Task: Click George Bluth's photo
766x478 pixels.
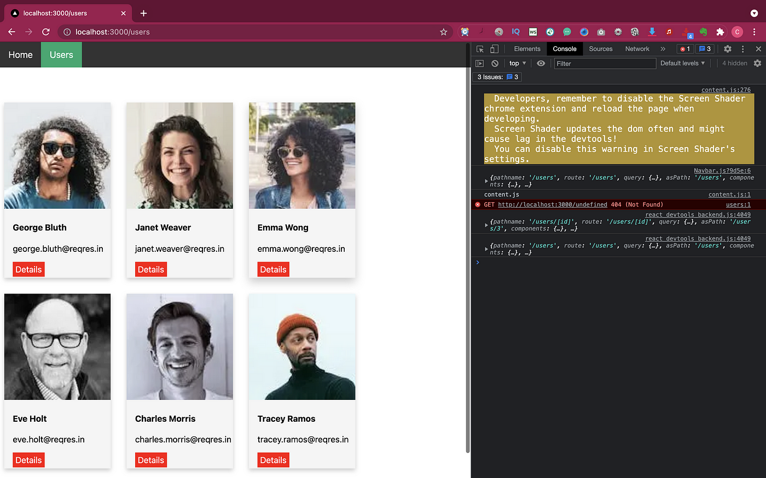Action: tap(57, 156)
